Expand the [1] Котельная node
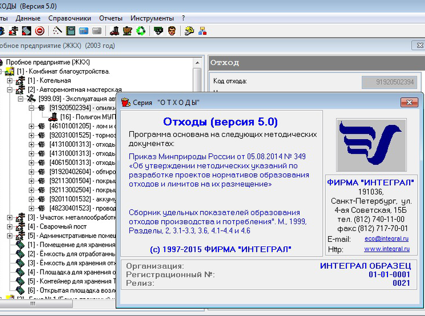The image size is (425, 316). [10, 80]
